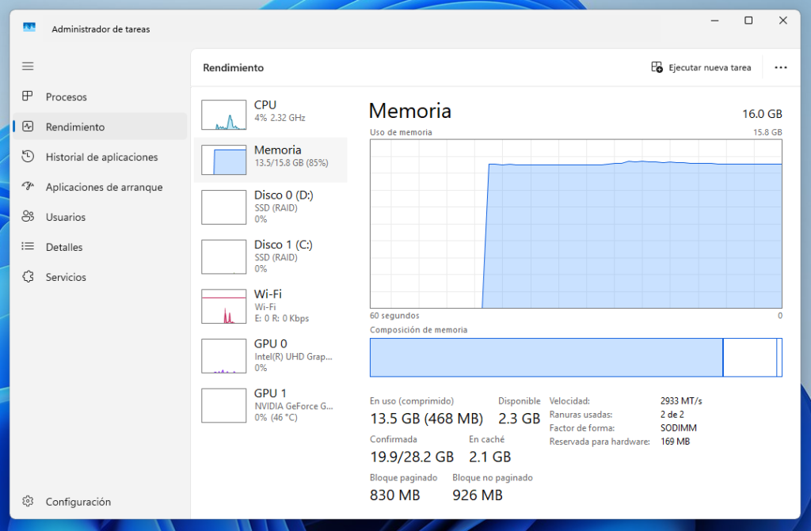Click the 2933 MT/s Velocidad value
This screenshot has height=531, width=811.
(681, 400)
